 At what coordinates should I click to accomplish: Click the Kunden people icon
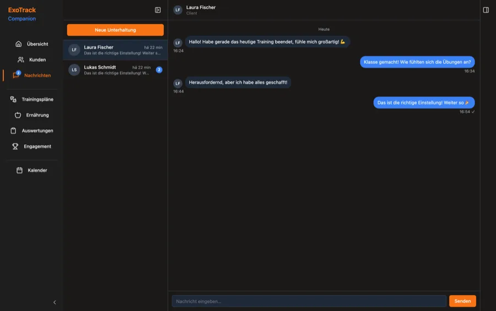click(x=21, y=60)
